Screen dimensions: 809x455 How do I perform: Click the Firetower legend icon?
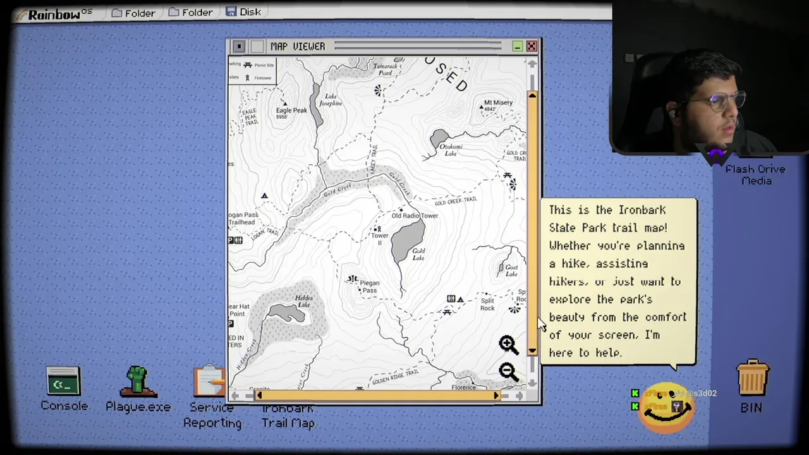pos(246,78)
